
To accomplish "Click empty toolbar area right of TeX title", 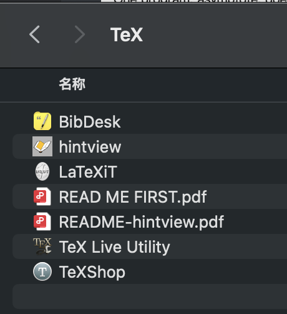I will [214, 34].
